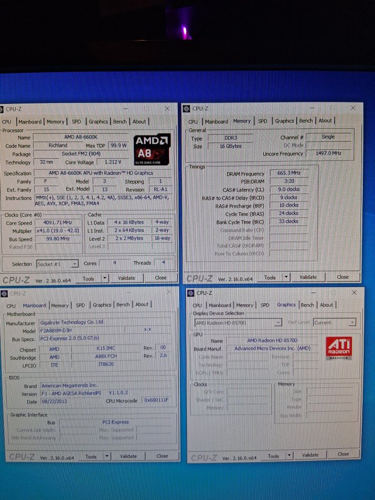Screen dimensions: 375x500
Task: Click the Uncore Frequency 1497.0 MHz value
Action: point(328,153)
